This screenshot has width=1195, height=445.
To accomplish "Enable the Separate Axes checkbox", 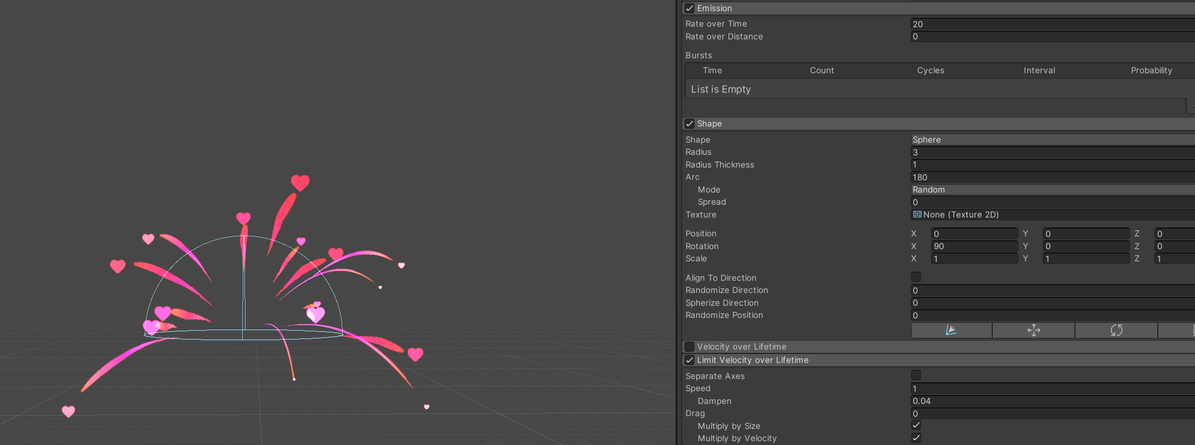I will pos(916,375).
